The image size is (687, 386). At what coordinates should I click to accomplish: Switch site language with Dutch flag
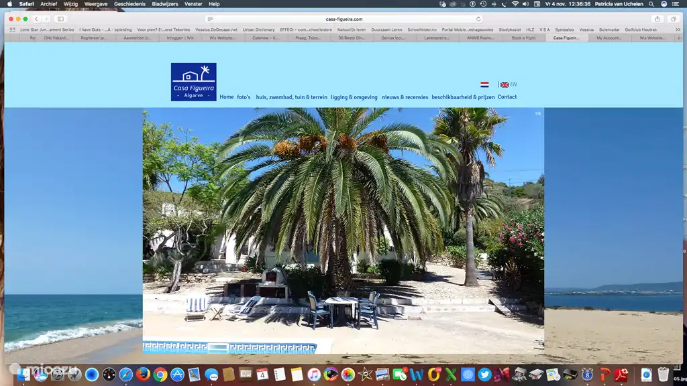484,85
